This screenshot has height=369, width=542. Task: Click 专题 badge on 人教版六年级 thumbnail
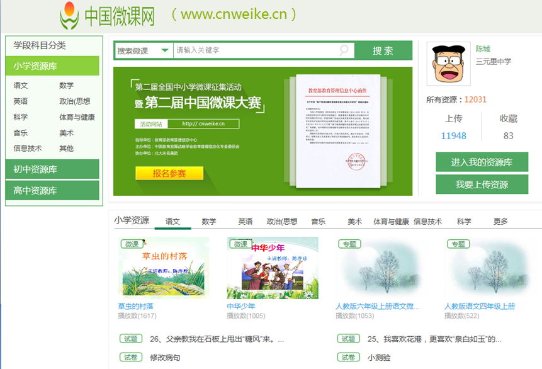pos(349,244)
